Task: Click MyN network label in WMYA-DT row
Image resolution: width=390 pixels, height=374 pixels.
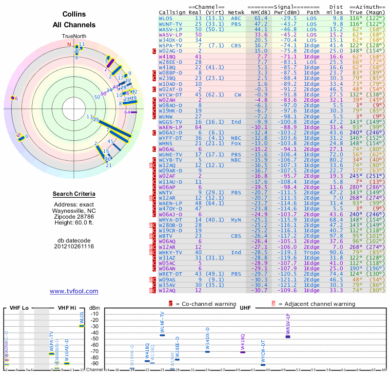Action: coord(236,220)
